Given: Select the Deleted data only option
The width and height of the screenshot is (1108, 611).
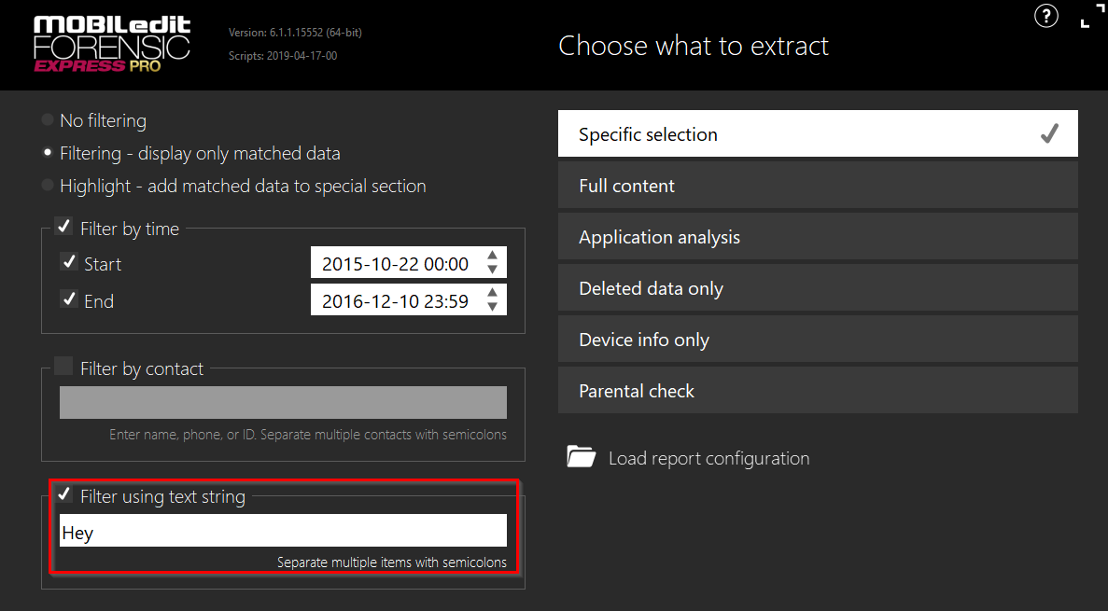Looking at the screenshot, I should pyautogui.click(x=818, y=288).
